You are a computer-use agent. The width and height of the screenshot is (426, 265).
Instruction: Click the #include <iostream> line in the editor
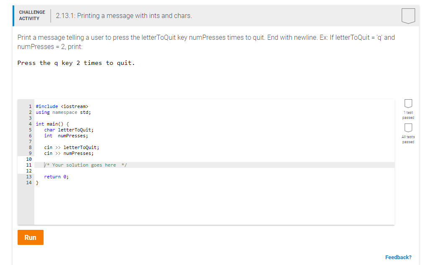coord(62,106)
